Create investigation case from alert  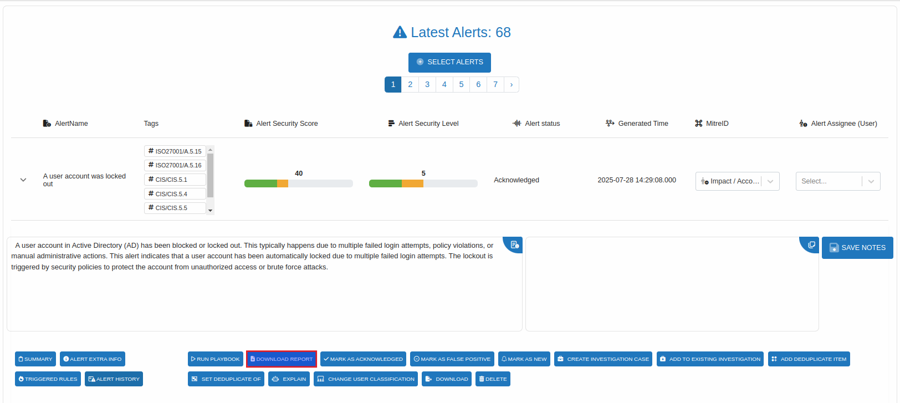603,359
